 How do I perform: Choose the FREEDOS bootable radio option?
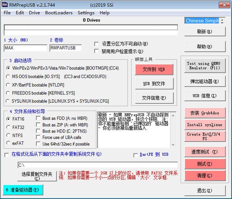(x=9, y=93)
